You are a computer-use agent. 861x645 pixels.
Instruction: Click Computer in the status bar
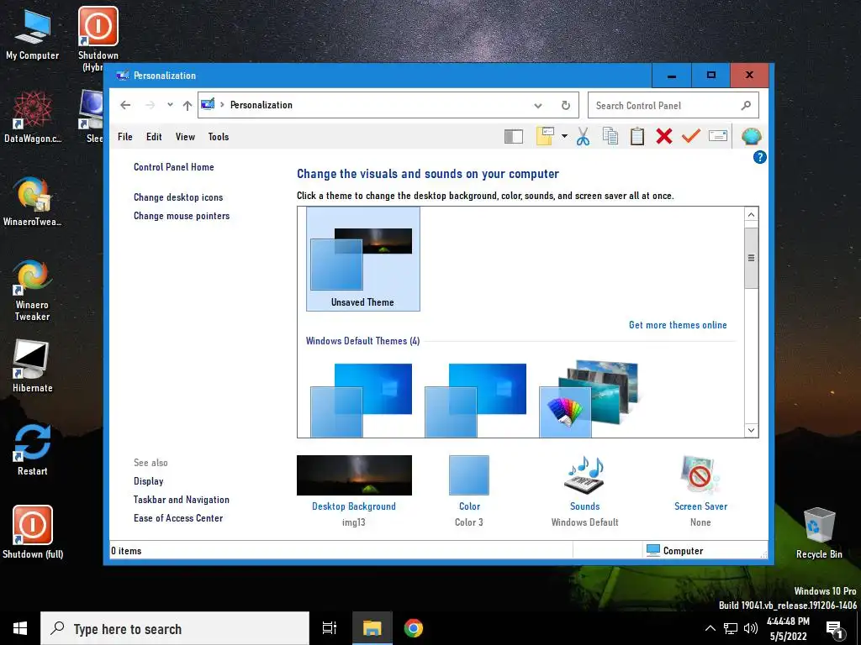pos(675,550)
